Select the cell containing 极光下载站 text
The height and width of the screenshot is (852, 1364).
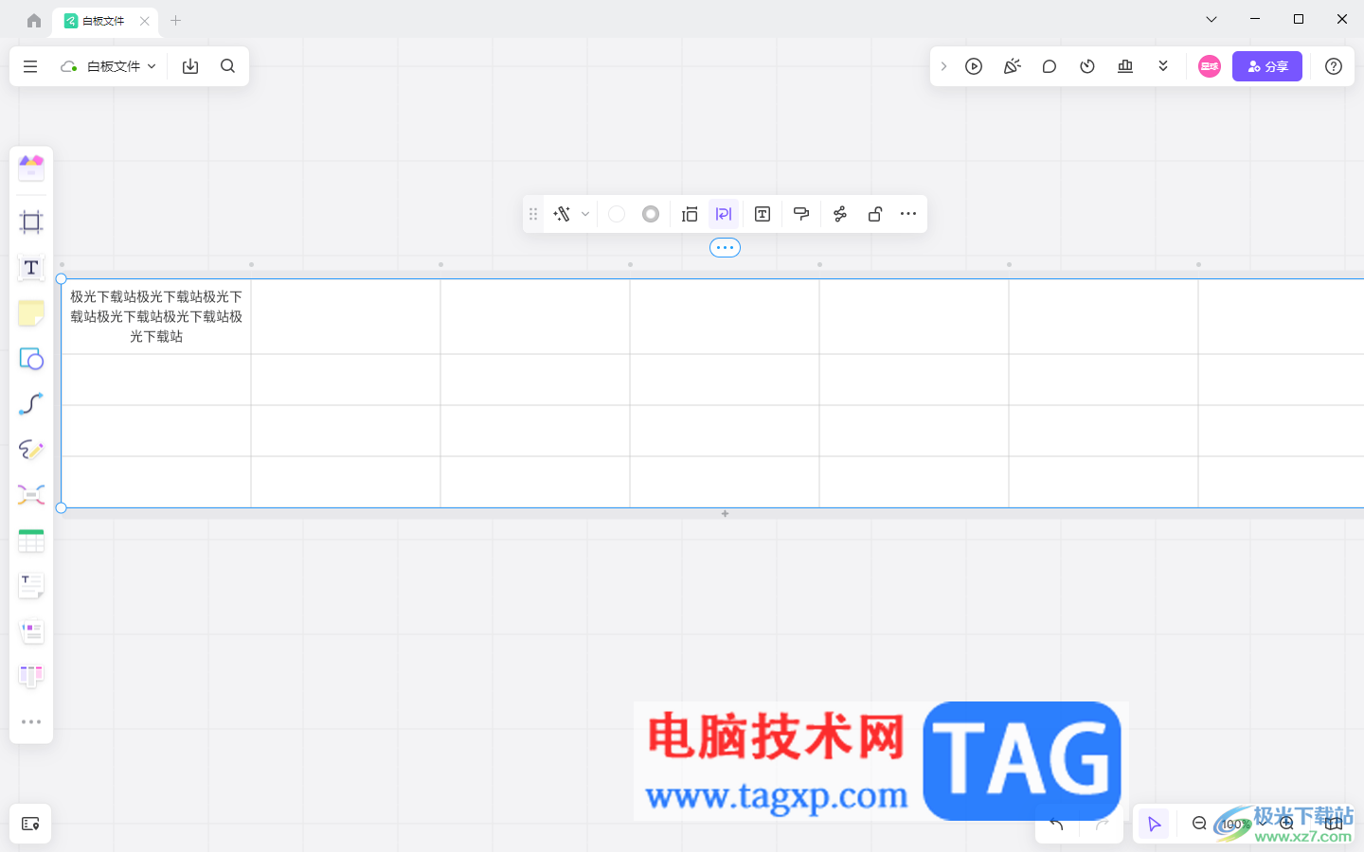[156, 316]
